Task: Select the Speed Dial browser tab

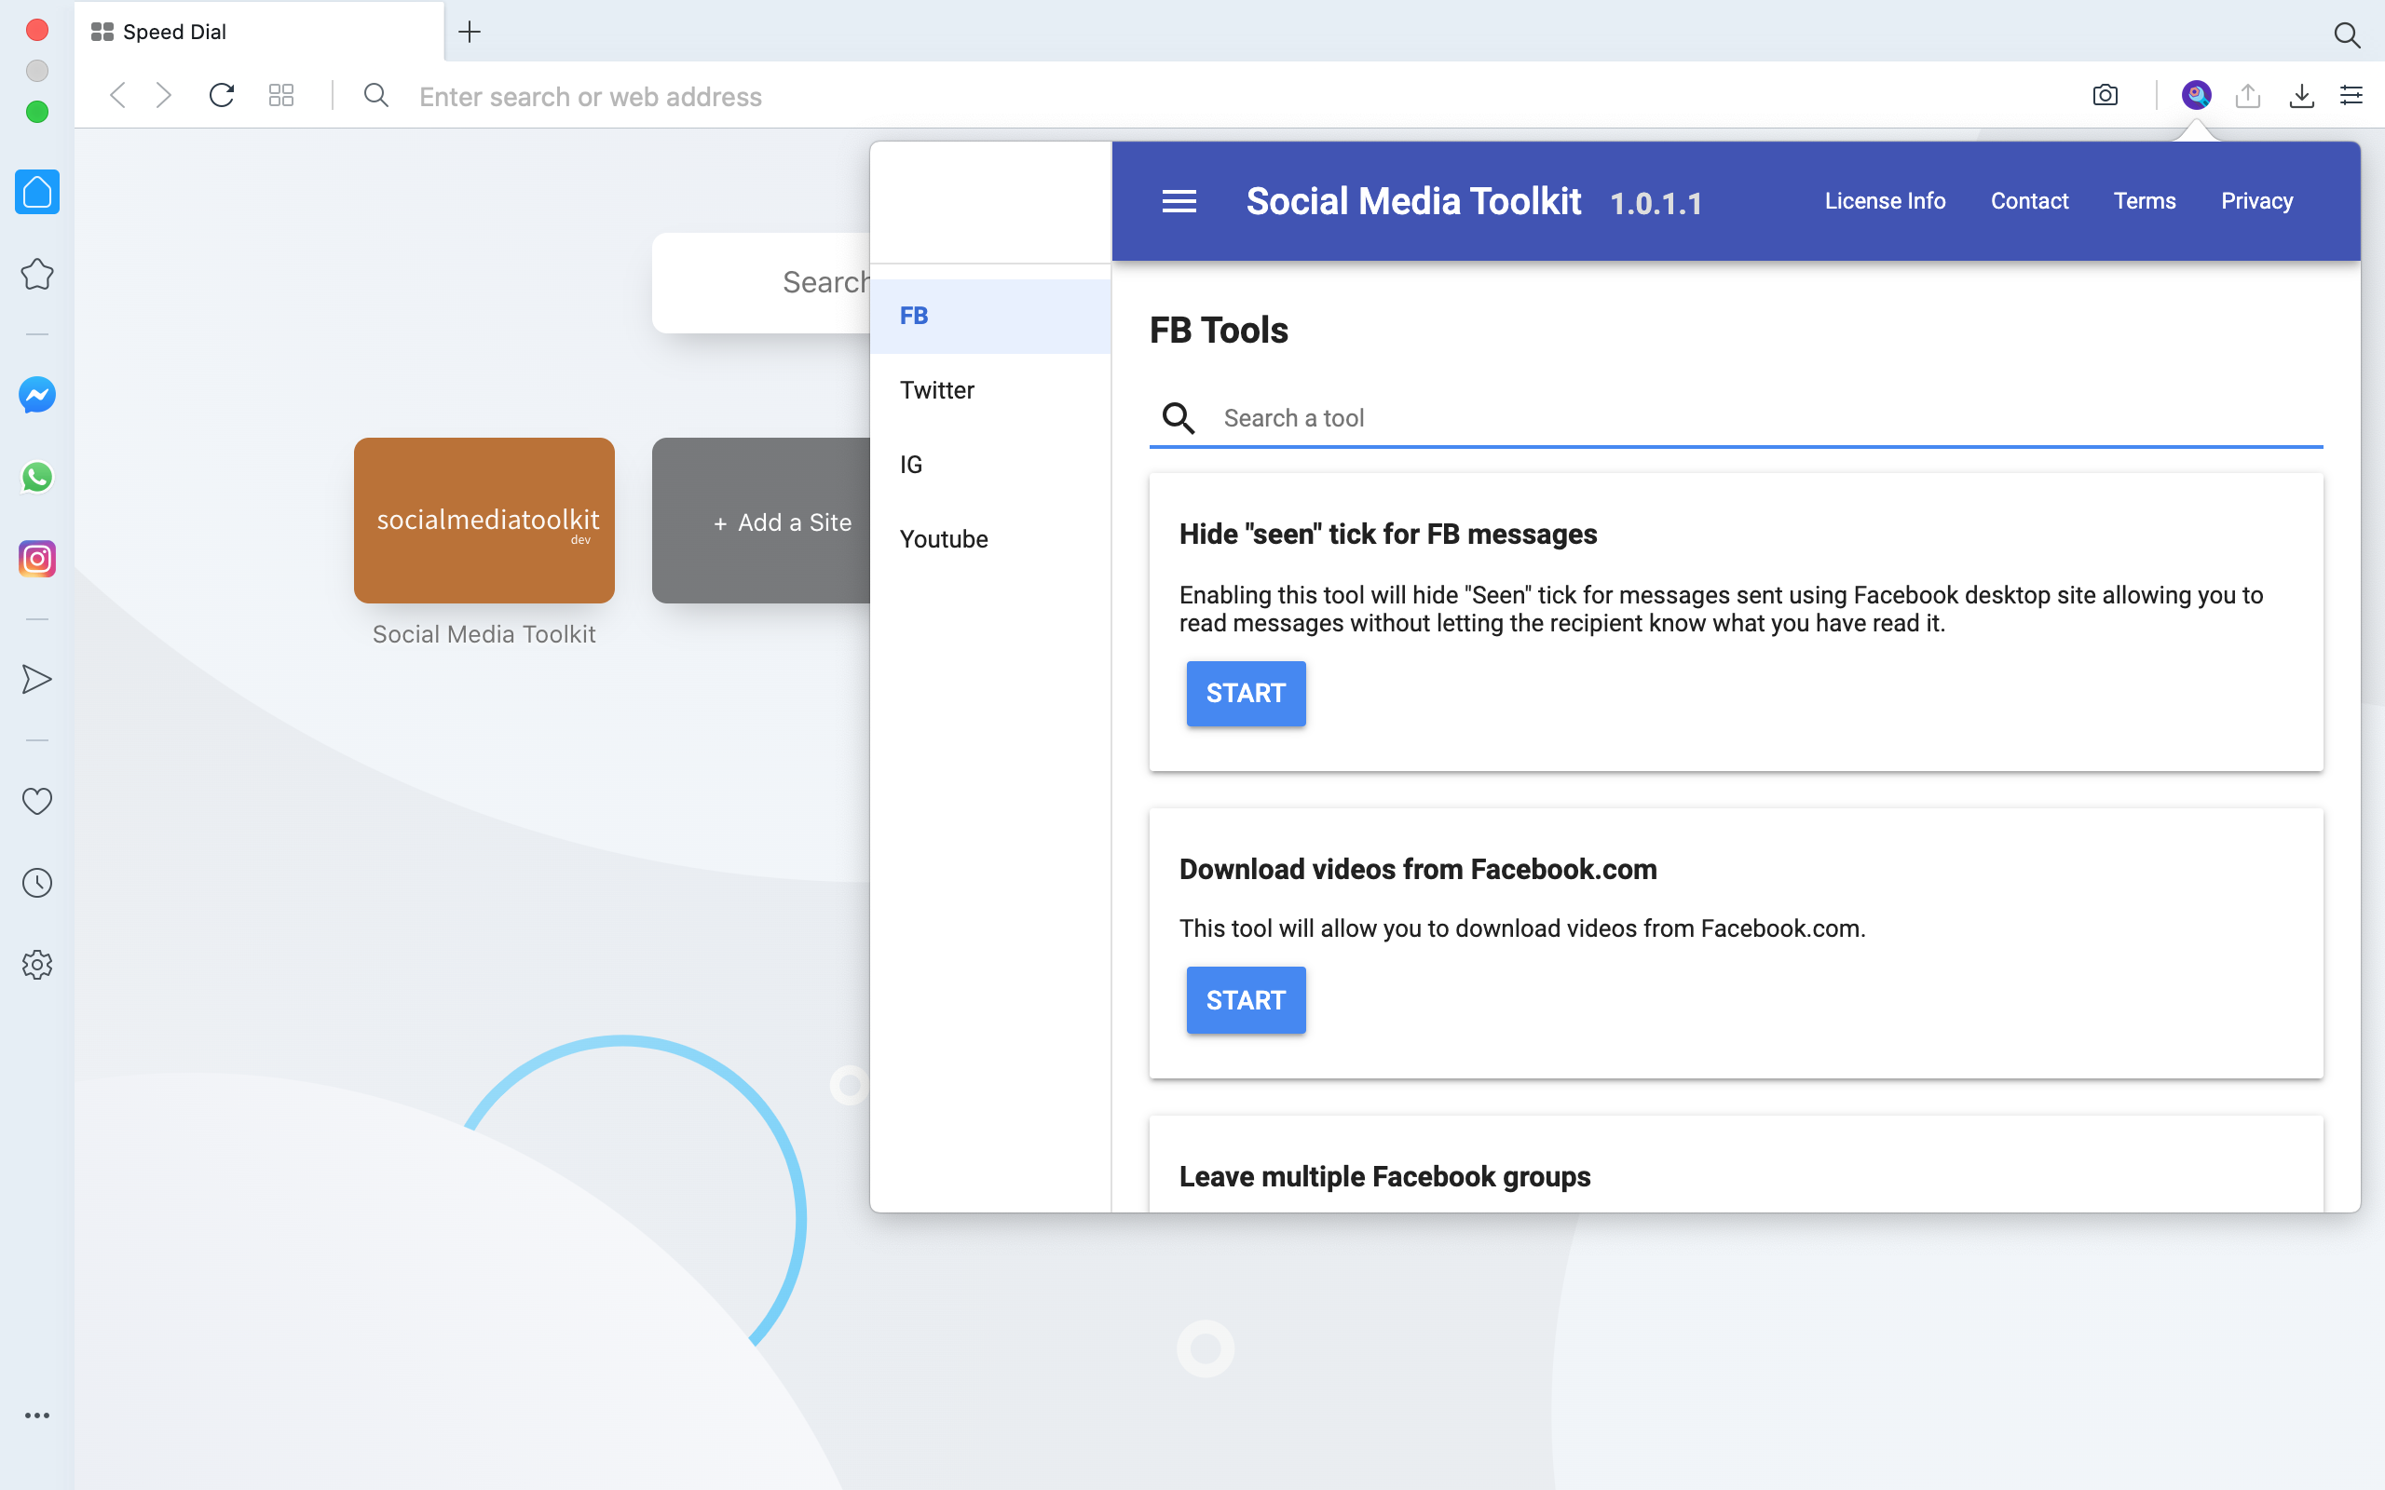Action: coord(259,32)
